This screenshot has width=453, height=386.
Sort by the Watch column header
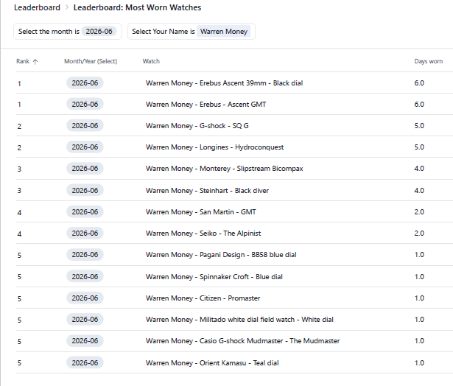151,61
